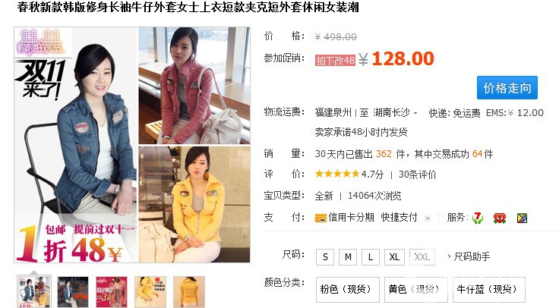Open the 30条评价 reviews link
Screen dimensions: 559x308
click(417, 174)
